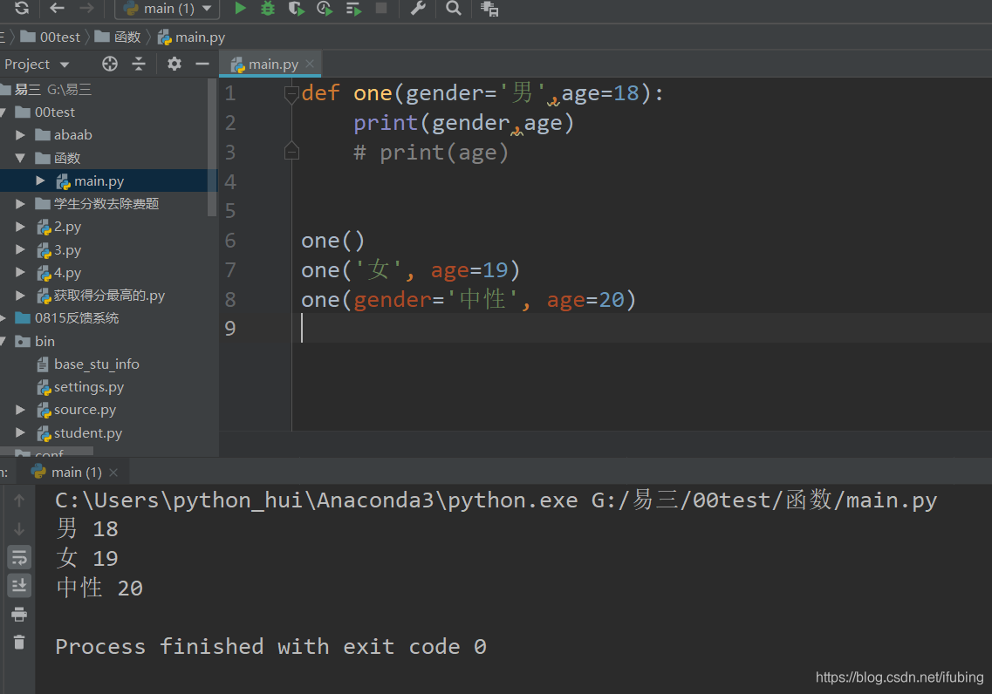Navigate back with left arrow
The width and height of the screenshot is (992, 694).
[58, 8]
